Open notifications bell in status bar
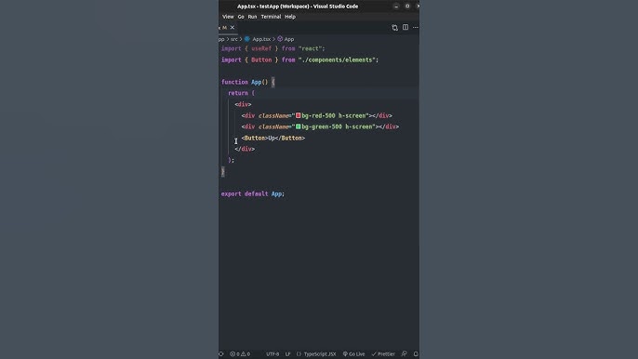The width and height of the screenshot is (638, 359). pyautogui.click(x=416, y=354)
